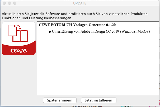Minimize the UPDATE dialog window
The height and width of the screenshot is (107, 160).
[x=10, y=3]
